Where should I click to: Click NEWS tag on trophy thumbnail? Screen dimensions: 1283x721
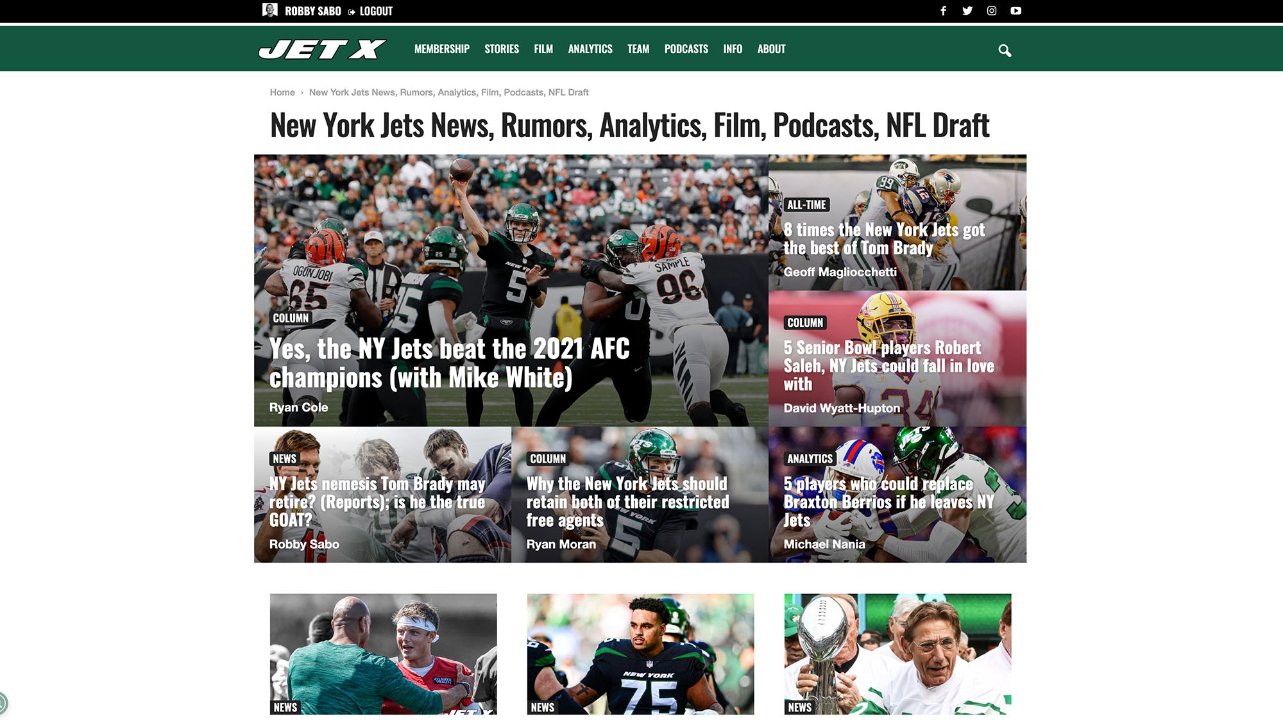(800, 708)
